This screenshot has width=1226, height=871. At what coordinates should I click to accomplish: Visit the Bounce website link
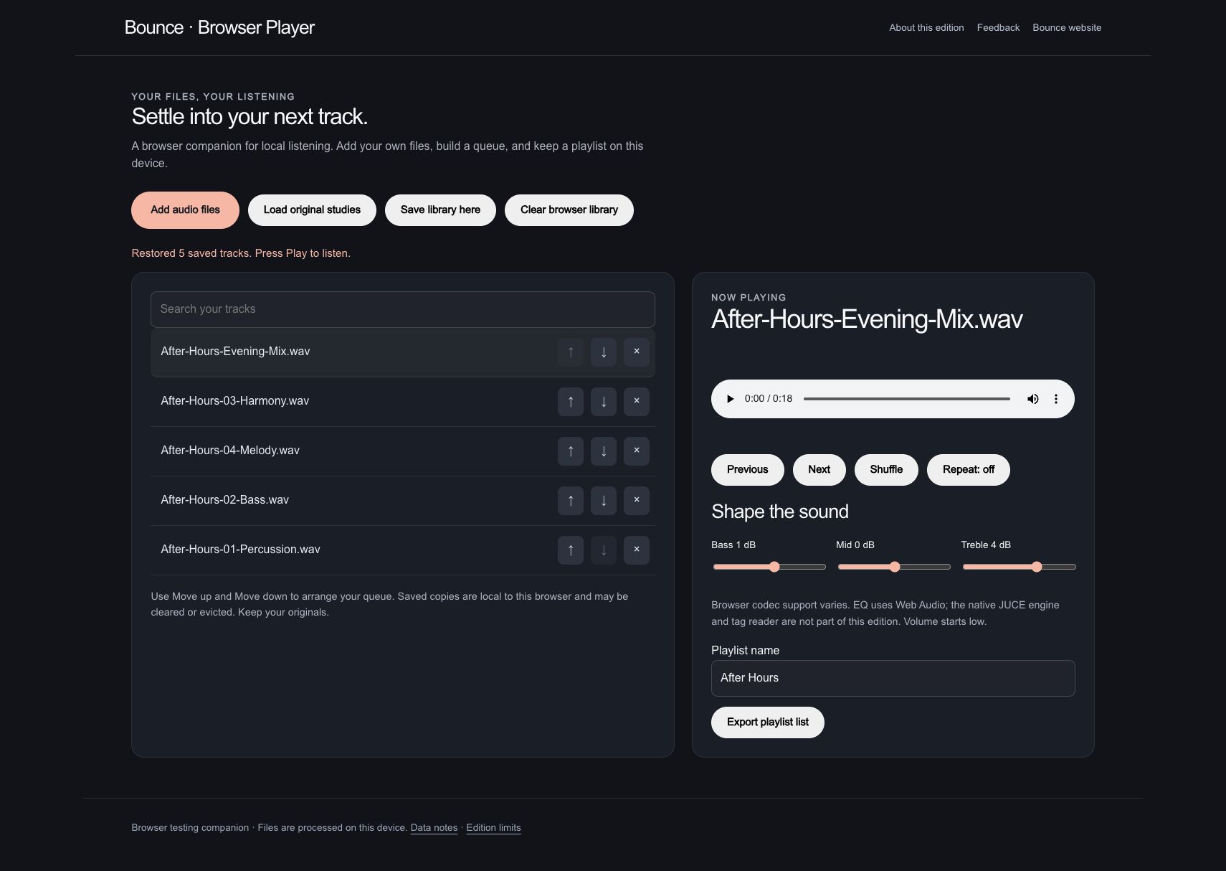point(1067,28)
